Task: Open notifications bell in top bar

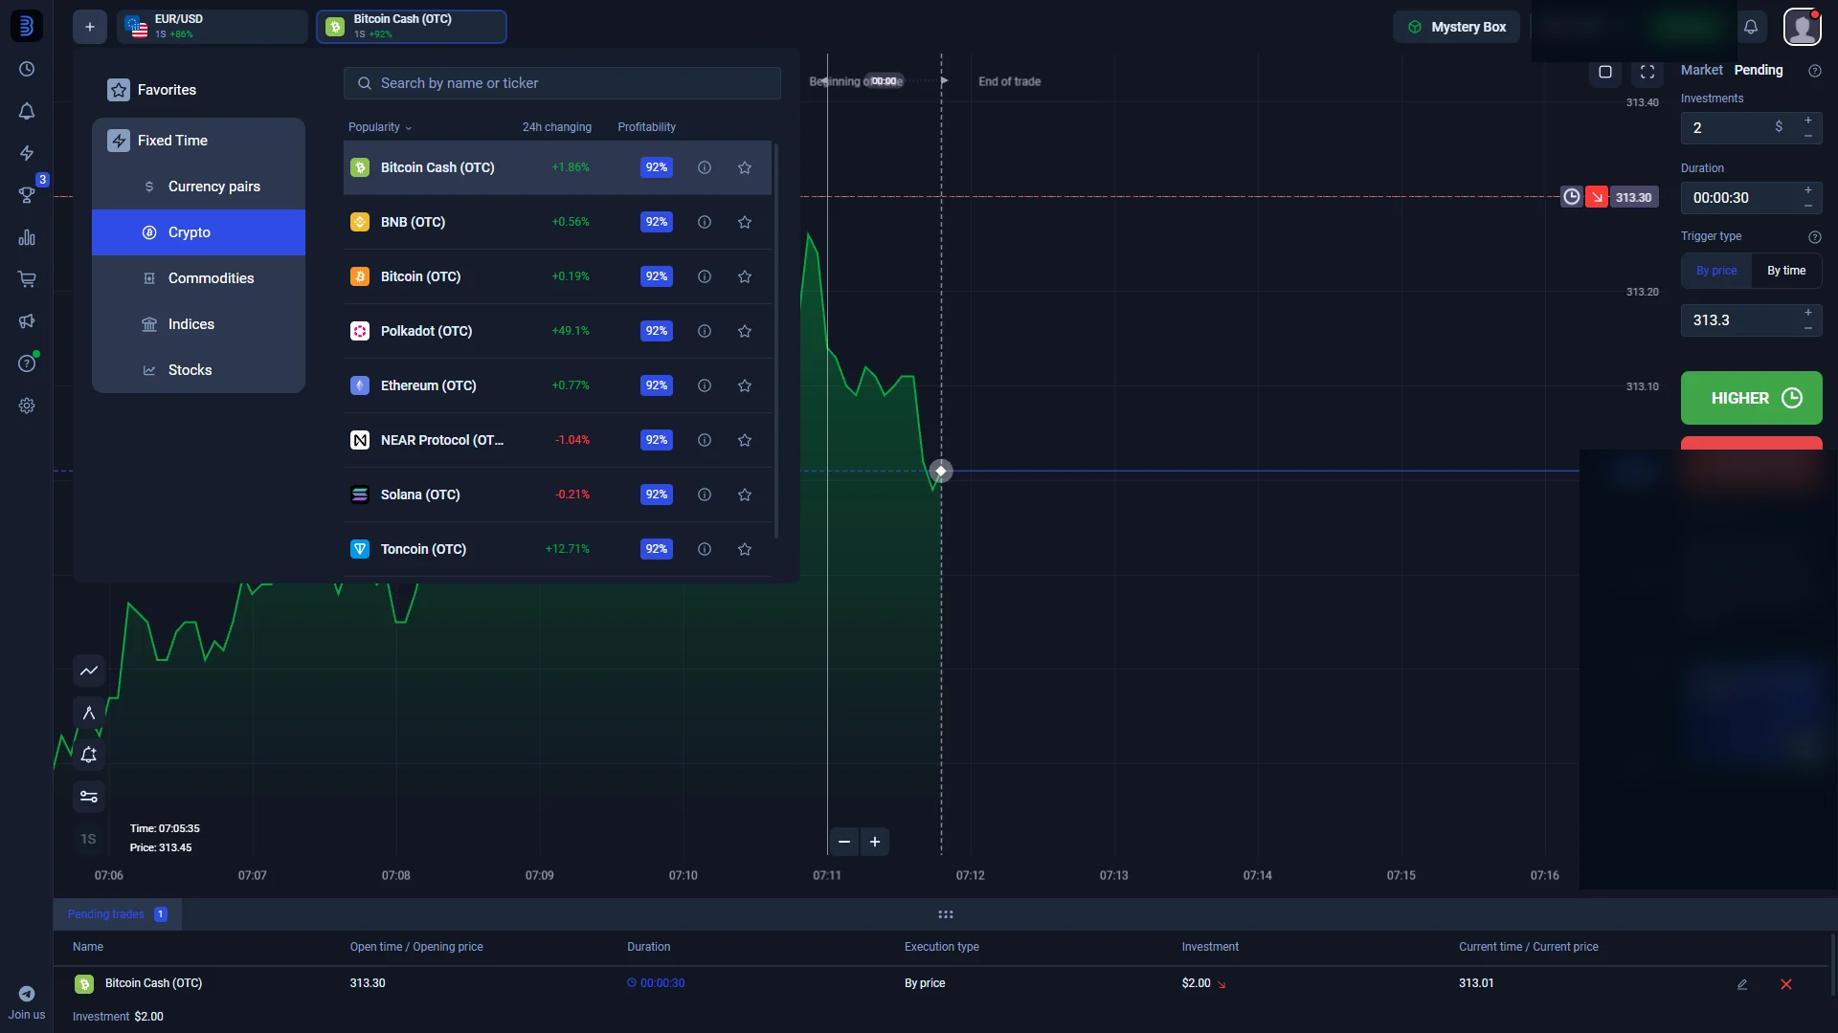Action: tap(1751, 27)
